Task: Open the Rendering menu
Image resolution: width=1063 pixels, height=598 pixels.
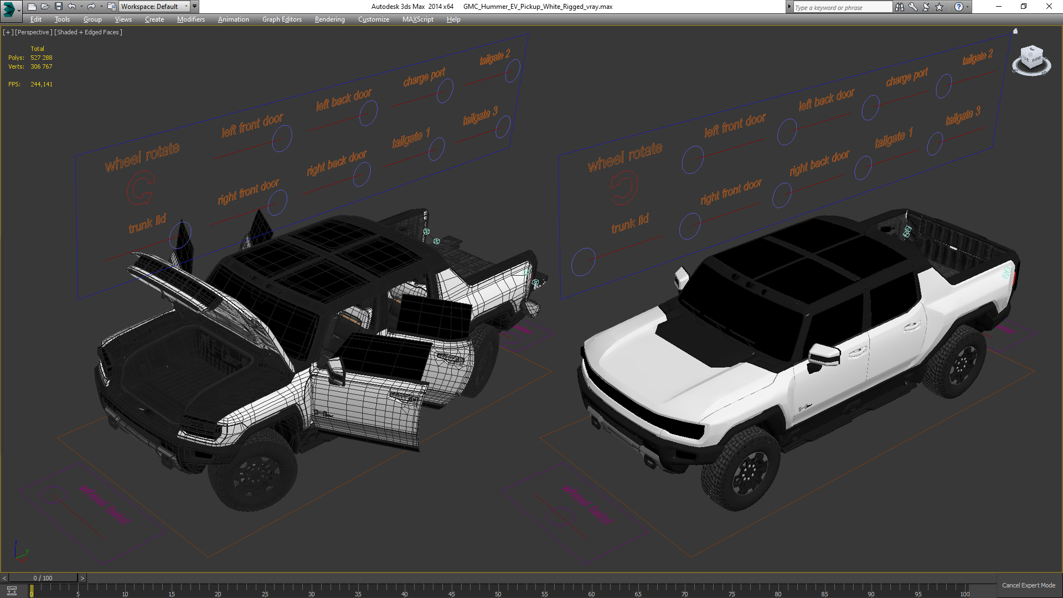Action: pyautogui.click(x=329, y=19)
